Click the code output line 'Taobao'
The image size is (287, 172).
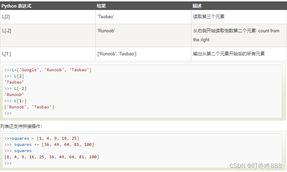(x=14, y=82)
